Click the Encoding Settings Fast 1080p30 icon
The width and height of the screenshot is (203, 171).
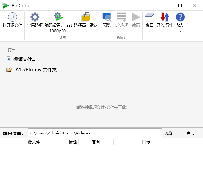coord(58,17)
